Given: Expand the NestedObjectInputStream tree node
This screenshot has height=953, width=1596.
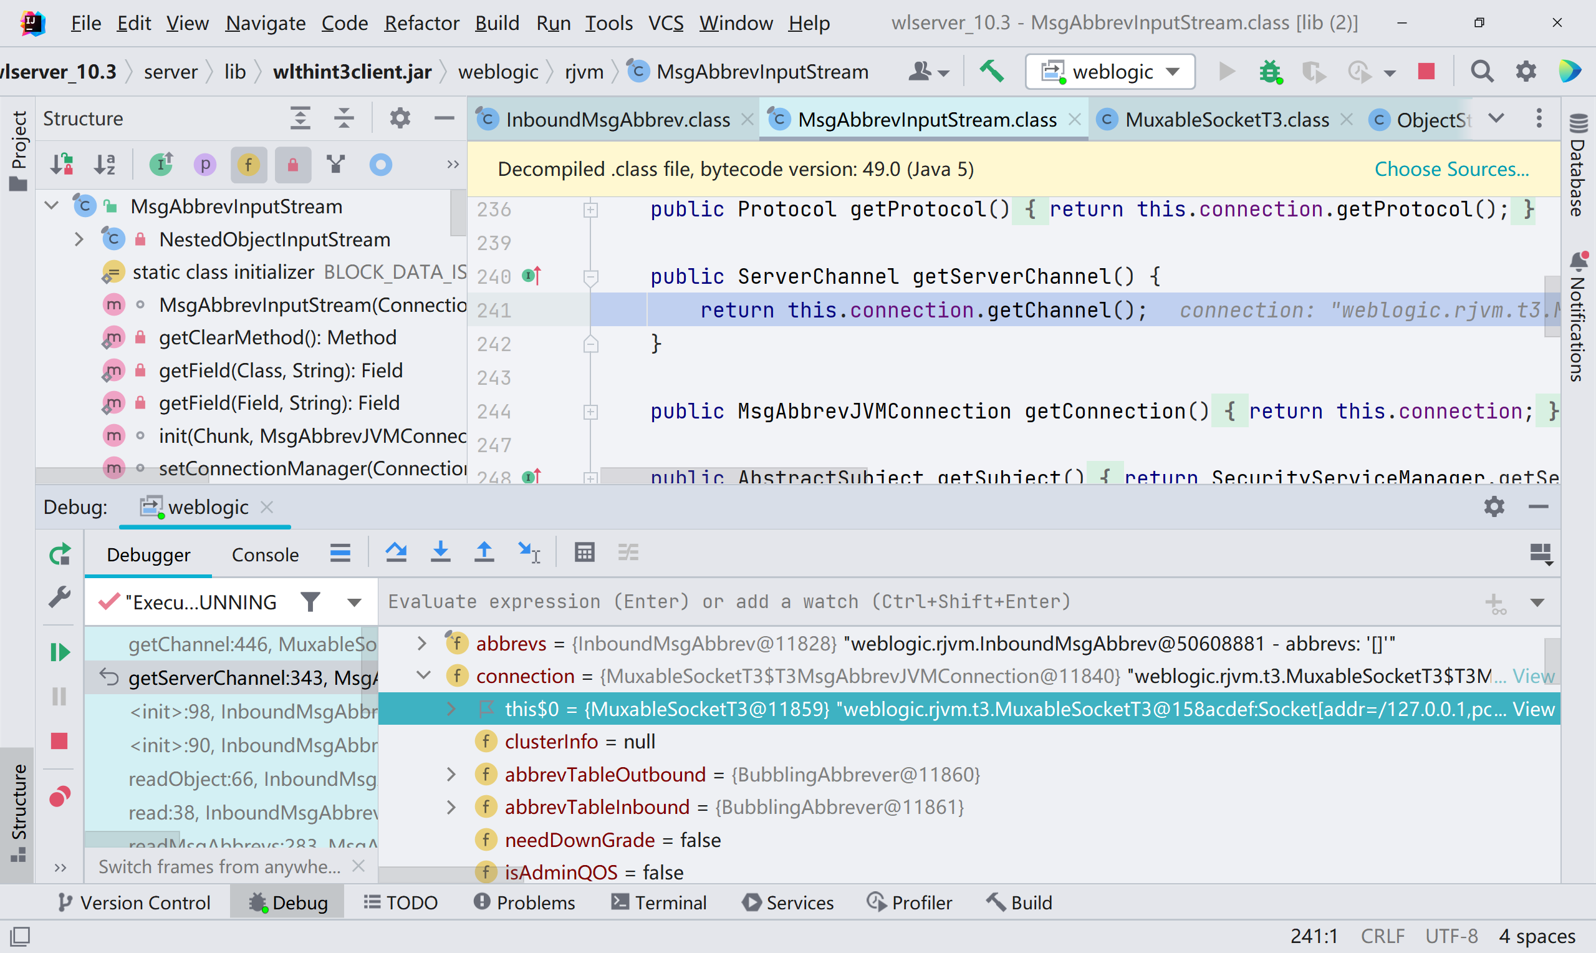Looking at the screenshot, I should coord(79,239).
